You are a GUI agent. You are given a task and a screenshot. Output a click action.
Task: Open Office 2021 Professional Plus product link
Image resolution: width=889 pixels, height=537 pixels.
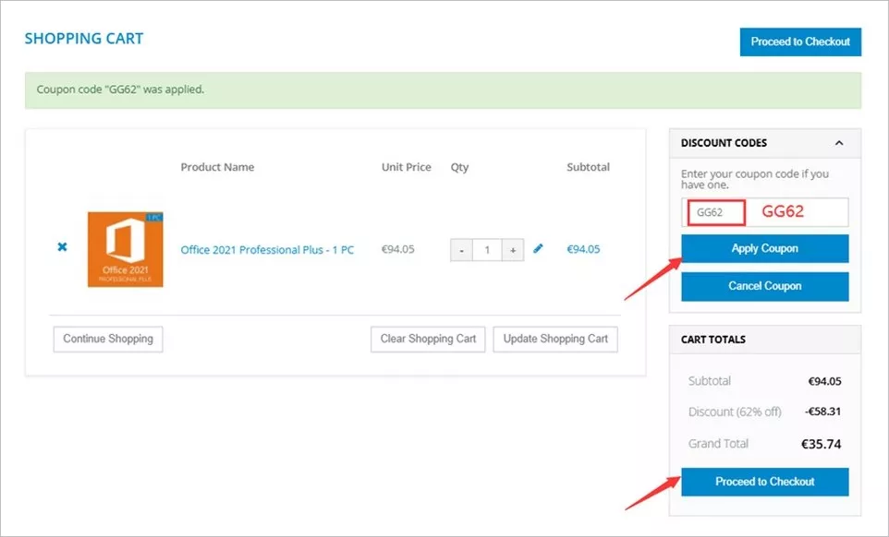(x=267, y=250)
